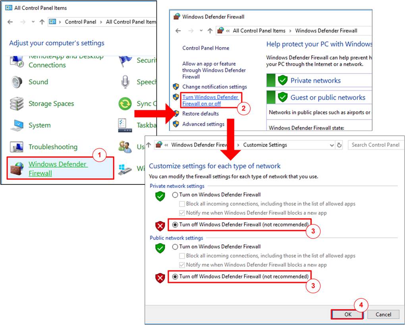Select Turn off Firewall under Public network settings

click(175, 277)
